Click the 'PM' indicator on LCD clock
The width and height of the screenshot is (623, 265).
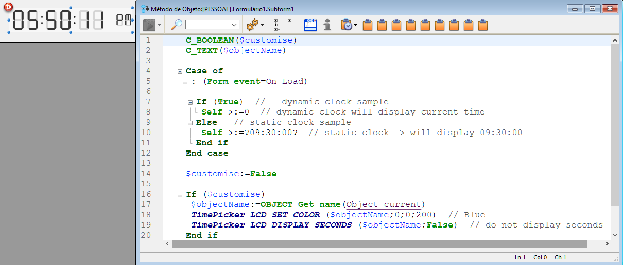point(124,20)
